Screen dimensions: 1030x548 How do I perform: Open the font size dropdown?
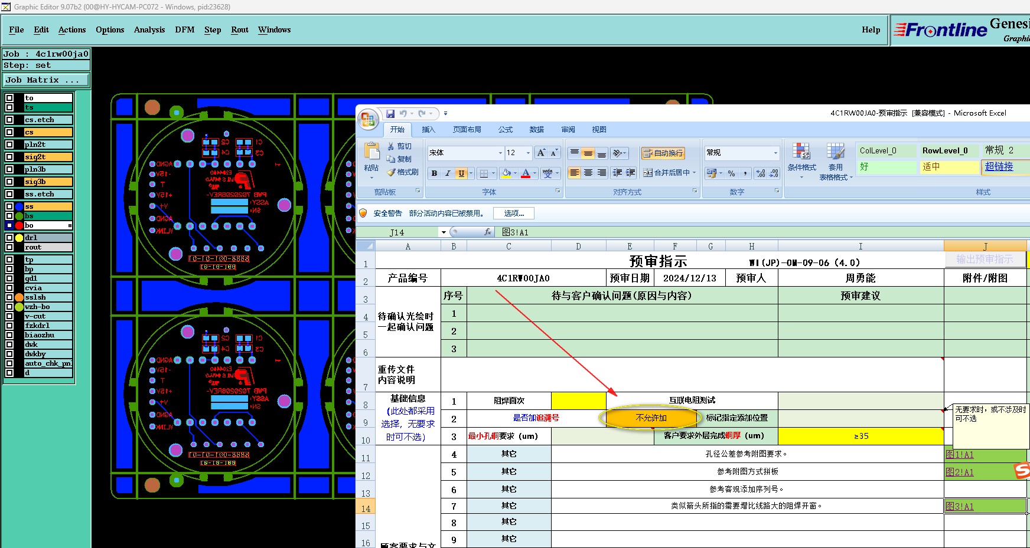[528, 153]
